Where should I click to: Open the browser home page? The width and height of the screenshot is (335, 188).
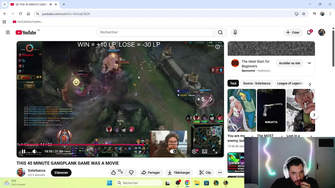pyautogui.click(x=28, y=14)
